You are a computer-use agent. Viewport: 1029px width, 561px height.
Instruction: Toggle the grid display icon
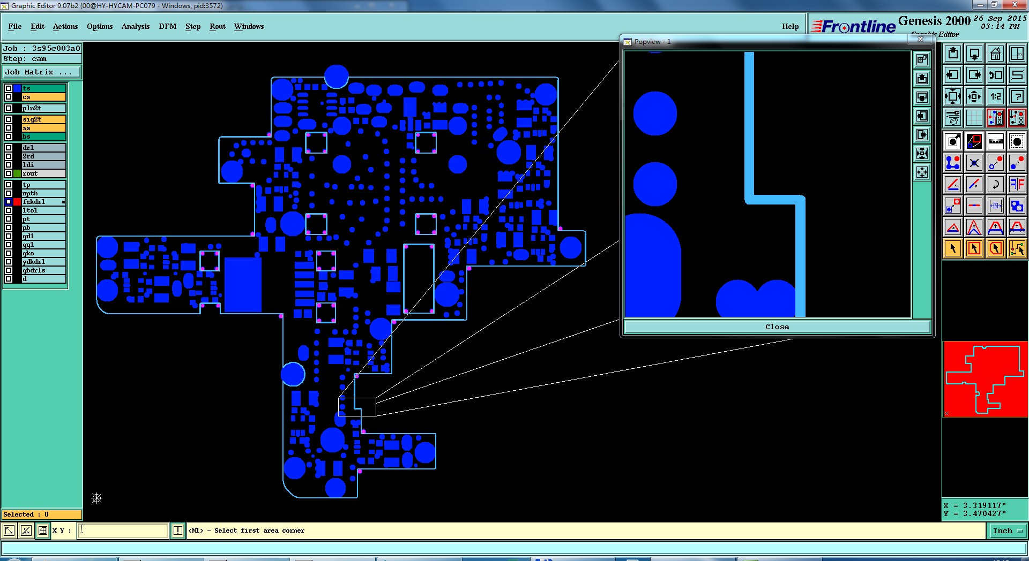pos(974,118)
